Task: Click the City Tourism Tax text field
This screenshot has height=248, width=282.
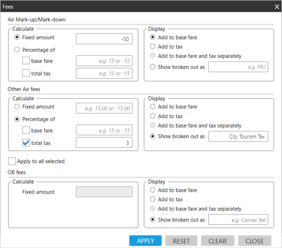Action: point(238,136)
